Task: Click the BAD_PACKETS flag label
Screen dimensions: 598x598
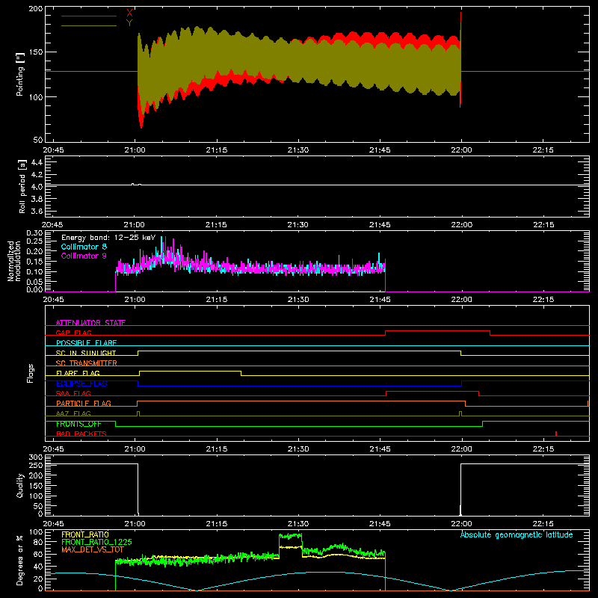Action: click(81, 434)
